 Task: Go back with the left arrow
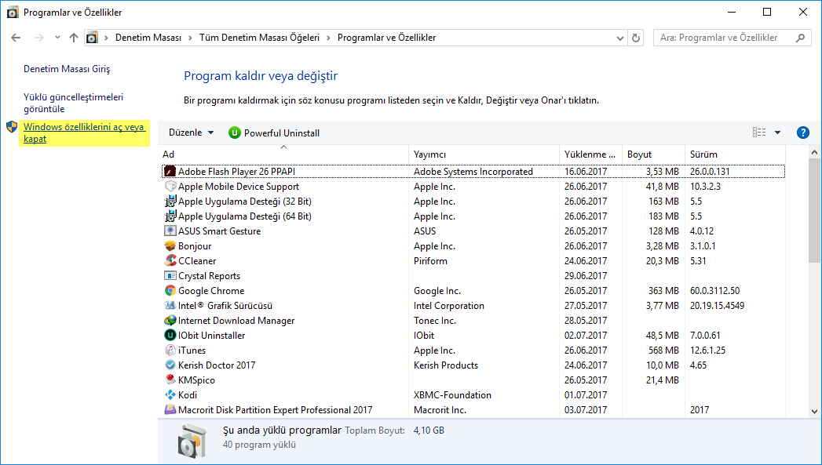pyautogui.click(x=16, y=38)
